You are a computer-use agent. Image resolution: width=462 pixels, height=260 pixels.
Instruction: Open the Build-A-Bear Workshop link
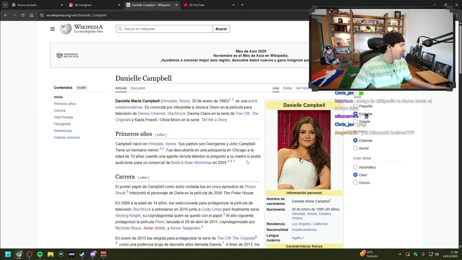click(191, 162)
